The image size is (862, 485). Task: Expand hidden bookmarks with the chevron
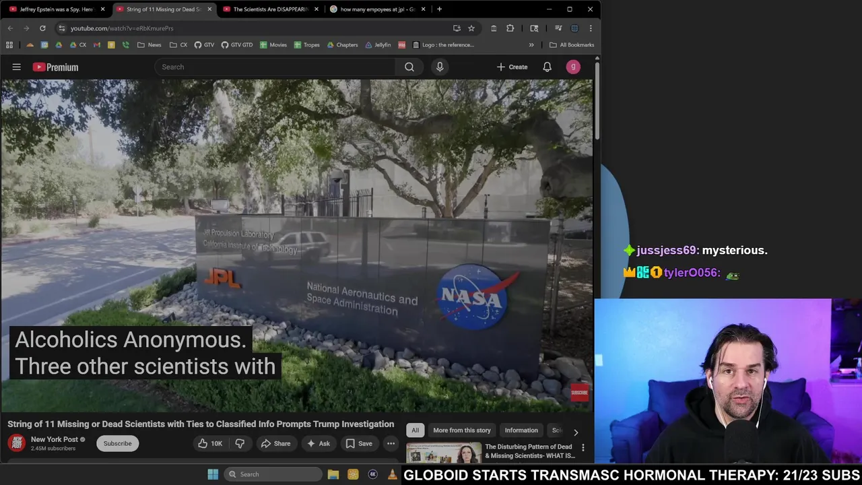(x=531, y=45)
